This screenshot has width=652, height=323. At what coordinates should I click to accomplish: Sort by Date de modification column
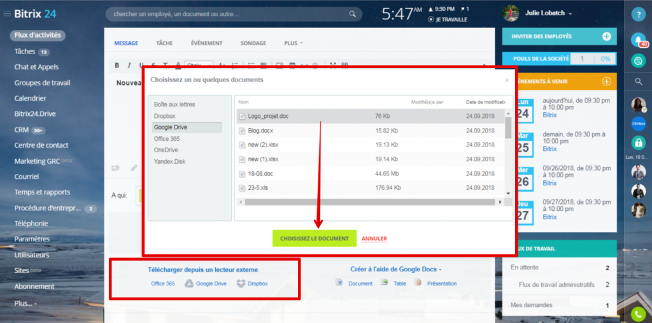click(485, 102)
